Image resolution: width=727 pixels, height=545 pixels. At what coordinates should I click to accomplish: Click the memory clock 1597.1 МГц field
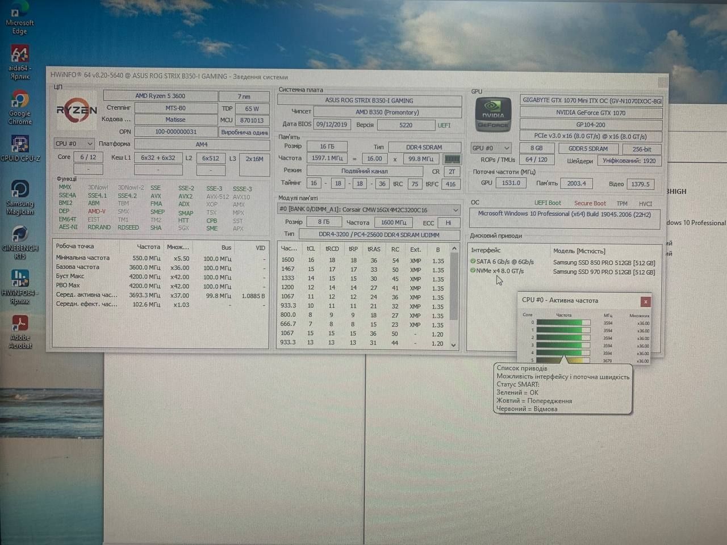pyautogui.click(x=327, y=158)
